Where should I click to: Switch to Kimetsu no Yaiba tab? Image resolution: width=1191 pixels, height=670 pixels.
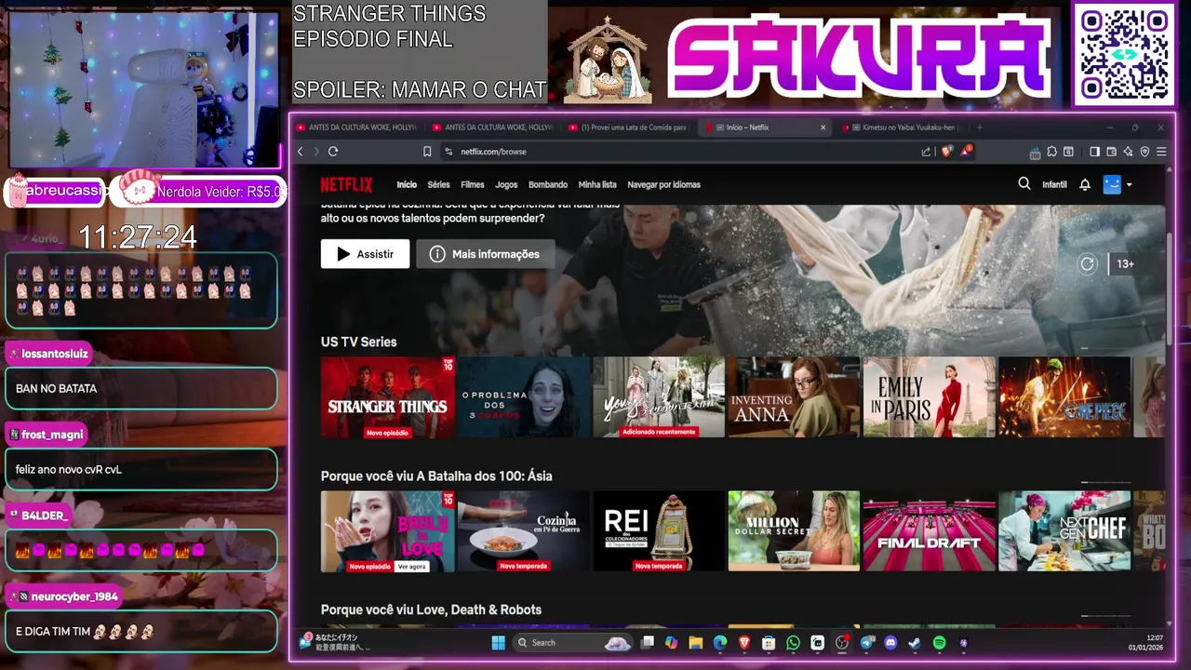[901, 127]
